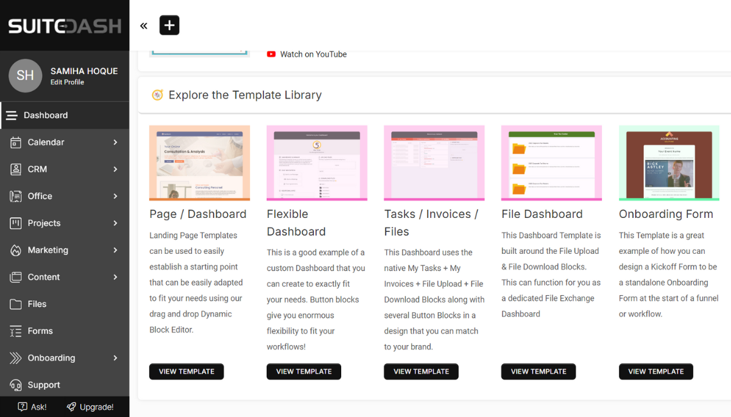The image size is (731, 417).
Task: Open the Forms menu item
Action: [x=40, y=331]
